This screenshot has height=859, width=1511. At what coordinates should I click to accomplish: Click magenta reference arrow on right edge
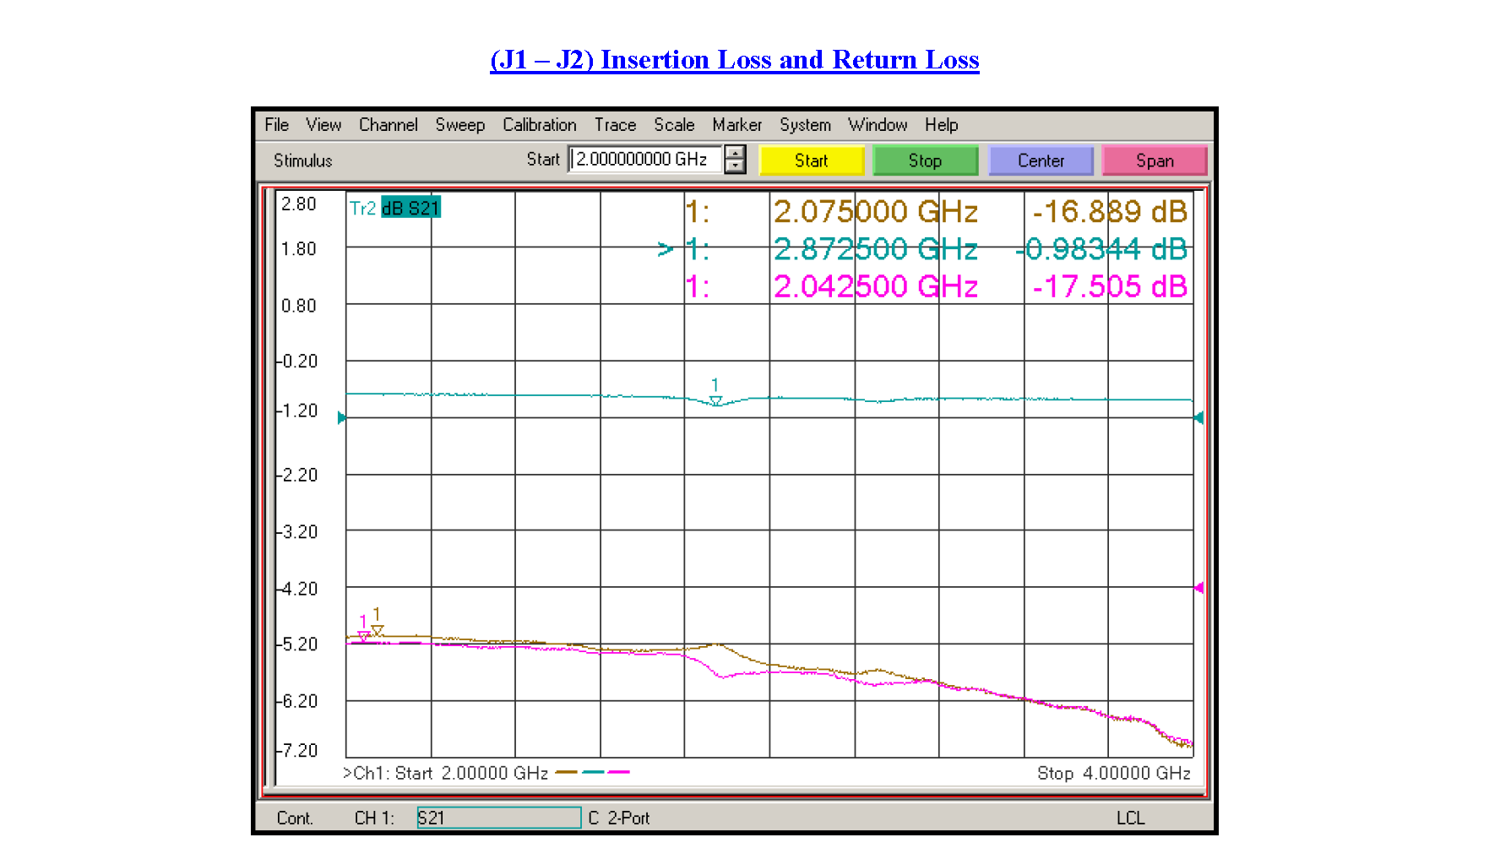pos(1198,588)
